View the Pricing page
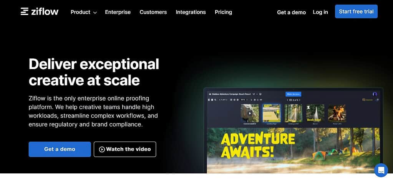This screenshot has width=393, height=183. click(x=223, y=12)
